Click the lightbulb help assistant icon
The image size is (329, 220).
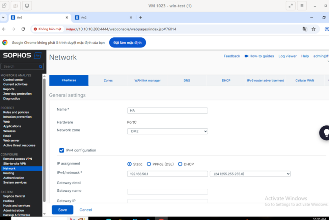coord(325,133)
